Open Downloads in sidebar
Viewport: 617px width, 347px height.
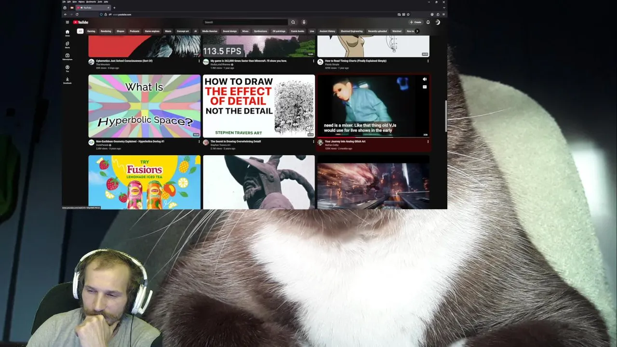tap(67, 80)
